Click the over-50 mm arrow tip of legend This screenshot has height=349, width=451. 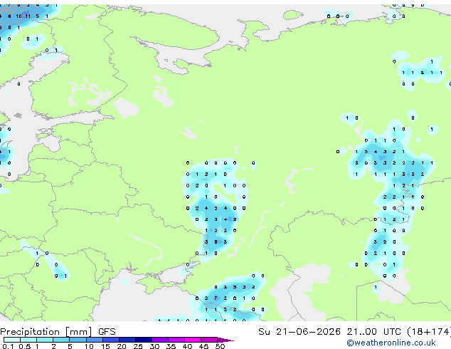tap(225, 340)
